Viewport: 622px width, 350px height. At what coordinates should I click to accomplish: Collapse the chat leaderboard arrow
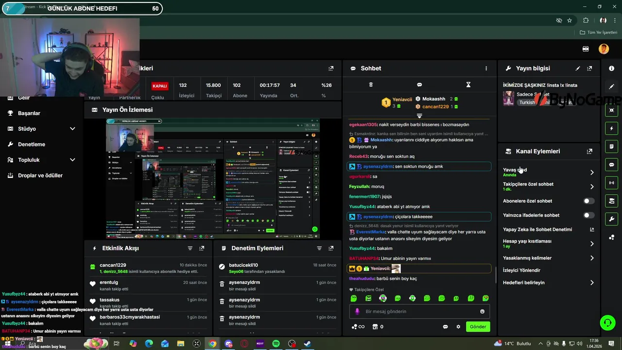point(419,116)
